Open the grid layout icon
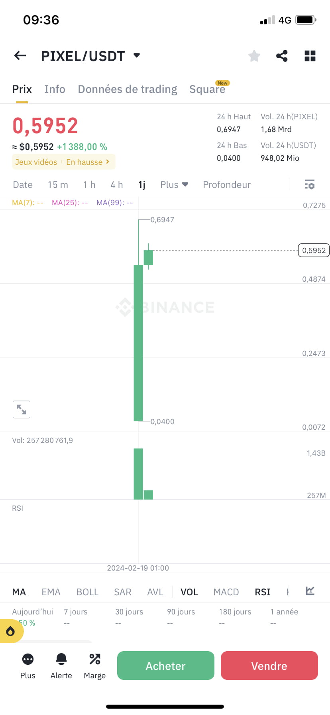 [310, 56]
